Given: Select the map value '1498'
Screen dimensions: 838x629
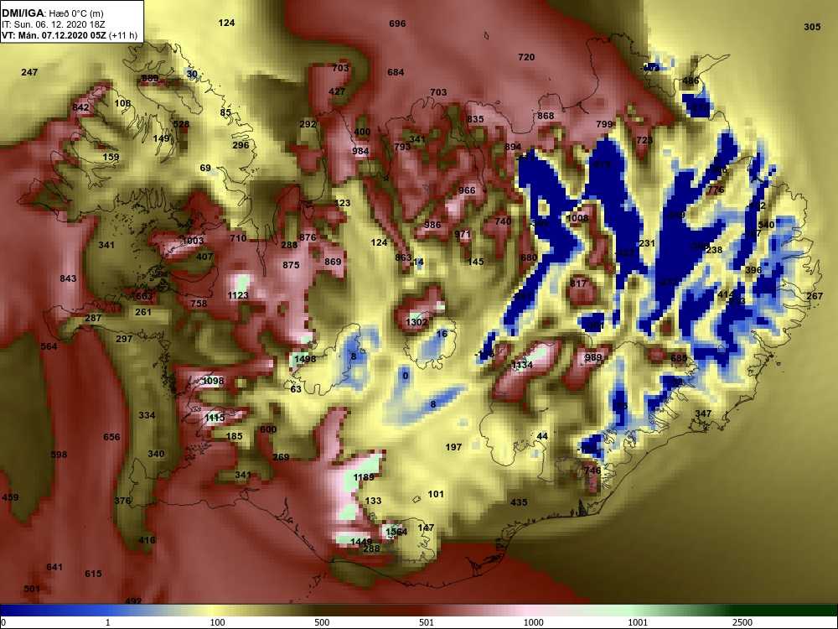Looking at the screenshot, I should 305,359.
